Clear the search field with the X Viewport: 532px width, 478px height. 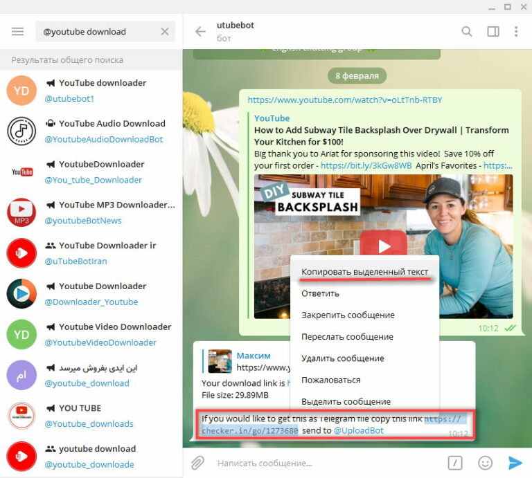pyautogui.click(x=165, y=32)
